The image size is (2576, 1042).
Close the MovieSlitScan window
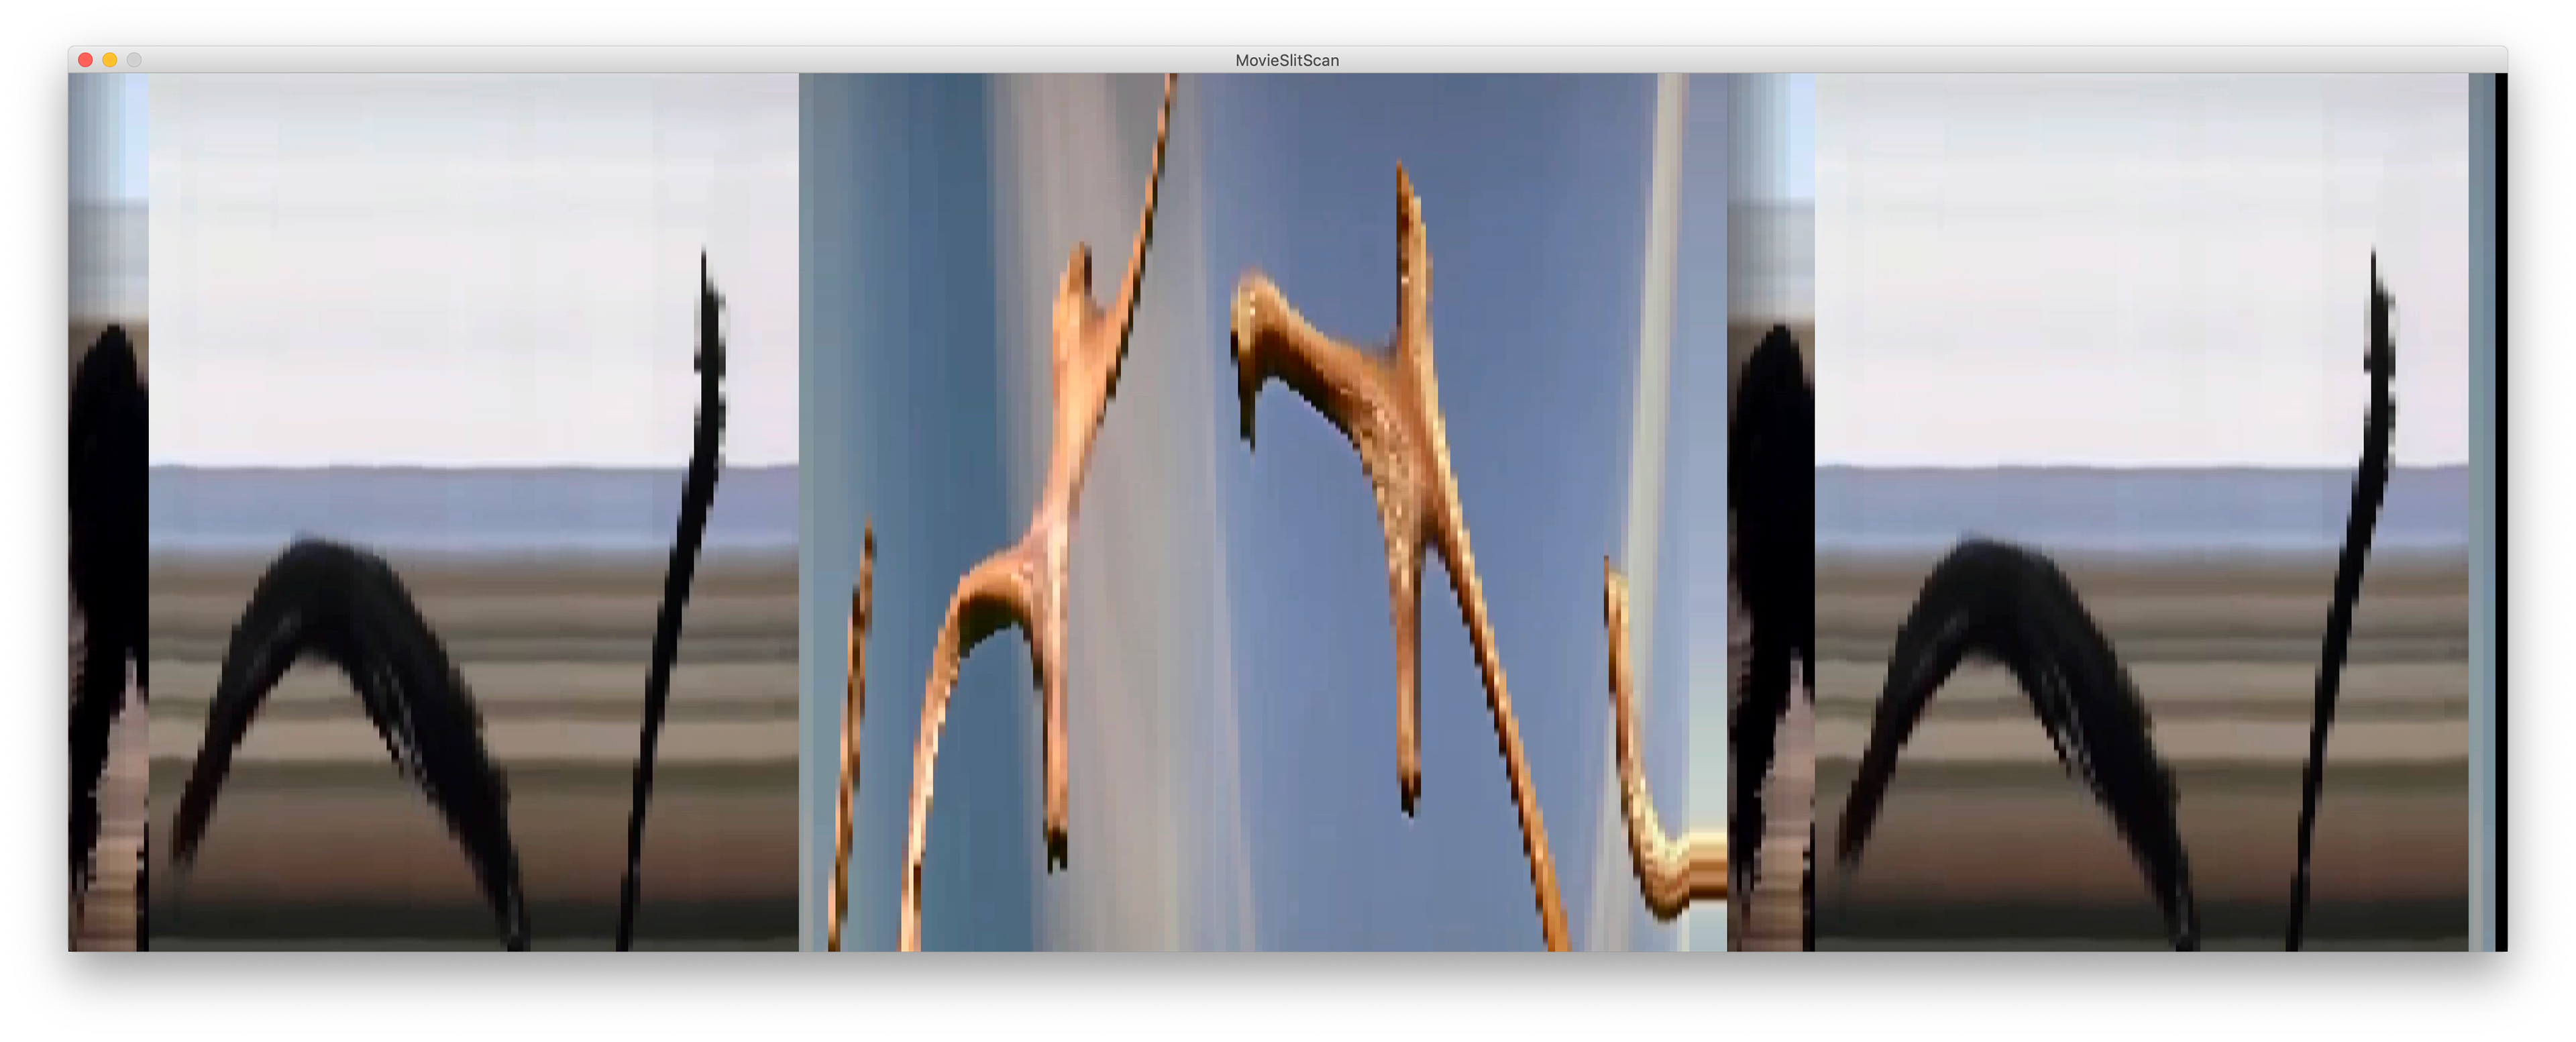pyautogui.click(x=86, y=60)
